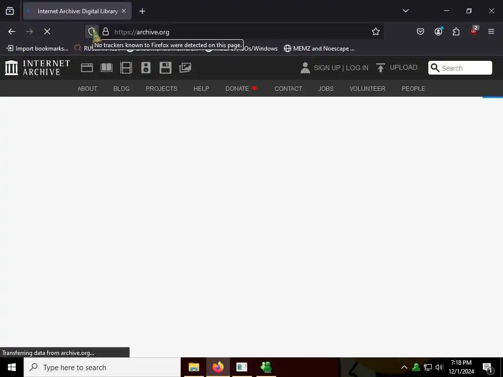This screenshot has height=377, width=503.
Task: Click the tracking protection shield icon
Action: [x=92, y=31]
